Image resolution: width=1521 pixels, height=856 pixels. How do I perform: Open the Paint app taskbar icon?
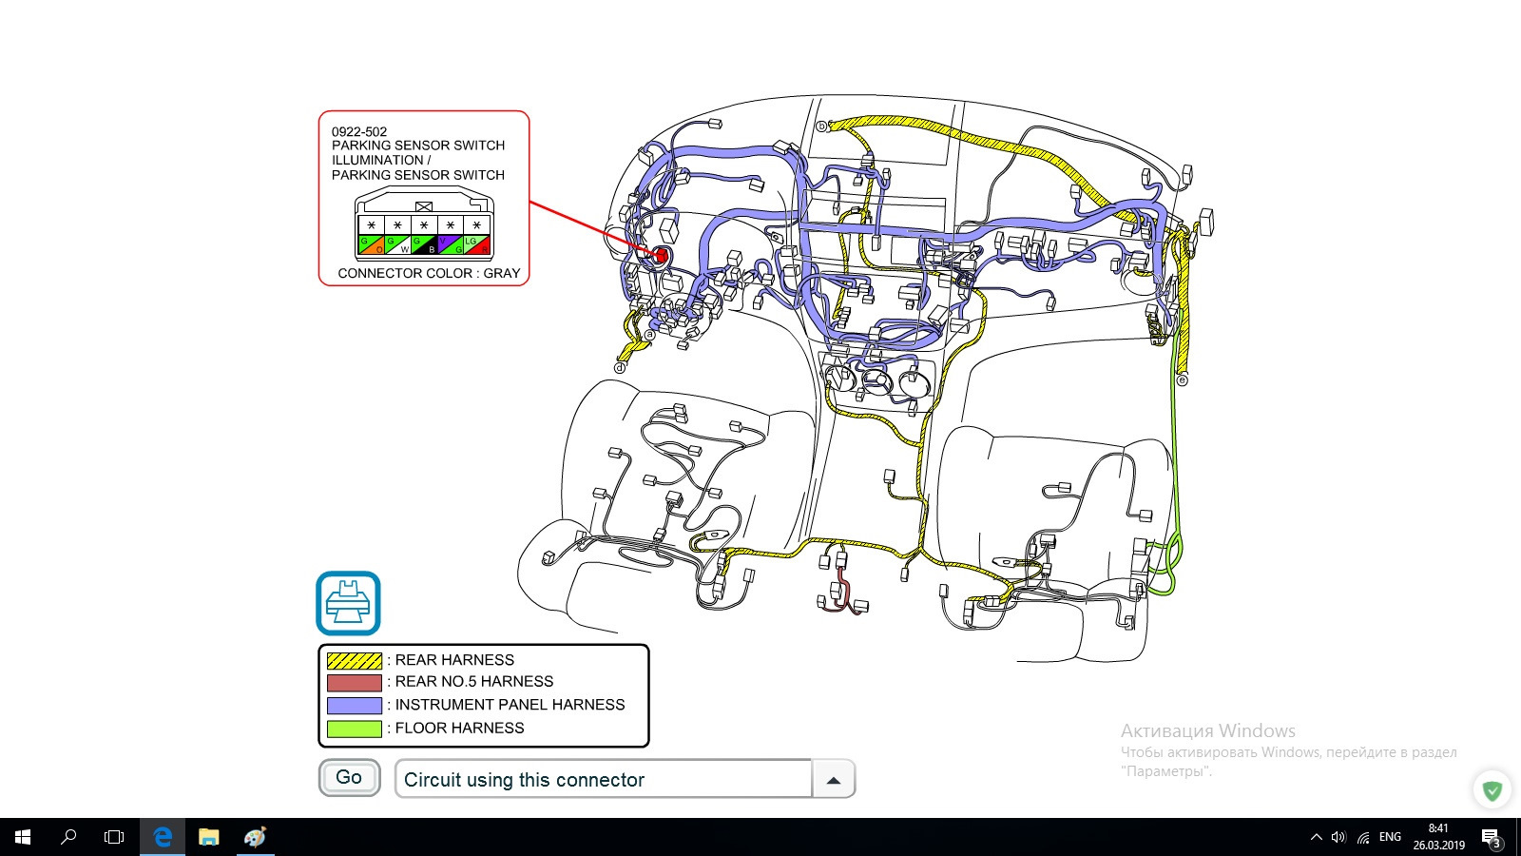255,837
